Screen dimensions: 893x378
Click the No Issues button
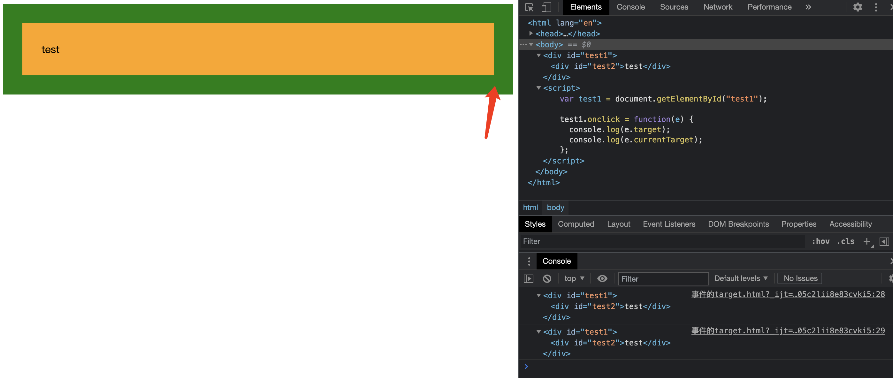(x=800, y=279)
